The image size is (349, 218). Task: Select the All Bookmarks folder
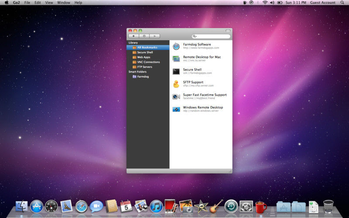pyautogui.click(x=147, y=48)
